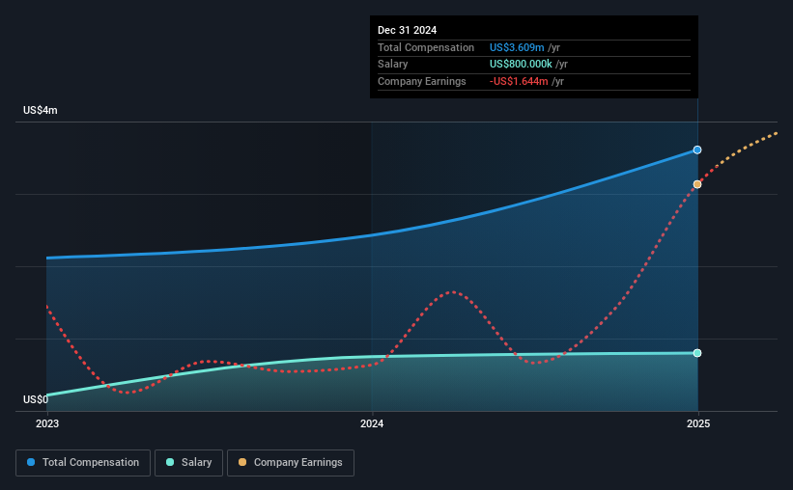Click the US$800.000k salary value
The height and width of the screenshot is (490, 793).
click(521, 65)
